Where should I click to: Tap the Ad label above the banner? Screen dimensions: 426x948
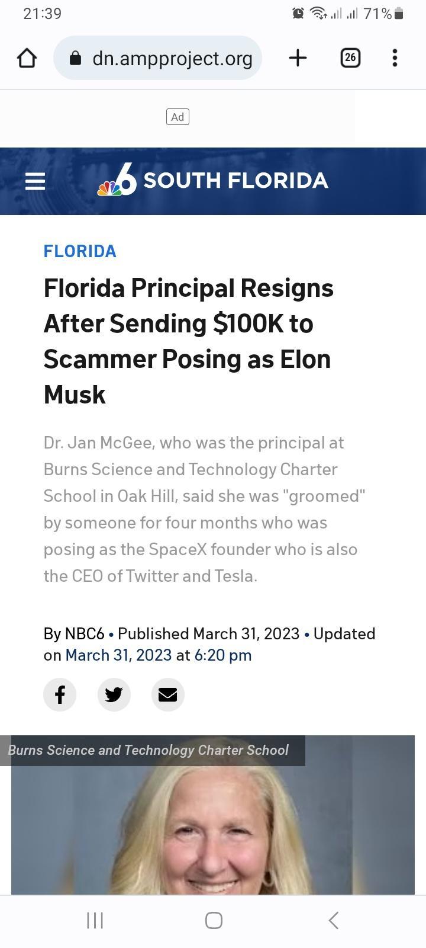point(177,117)
